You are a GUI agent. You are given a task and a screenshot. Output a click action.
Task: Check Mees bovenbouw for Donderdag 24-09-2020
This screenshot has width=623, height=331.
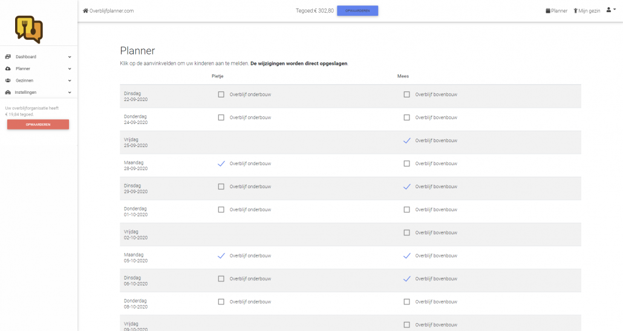click(x=406, y=117)
